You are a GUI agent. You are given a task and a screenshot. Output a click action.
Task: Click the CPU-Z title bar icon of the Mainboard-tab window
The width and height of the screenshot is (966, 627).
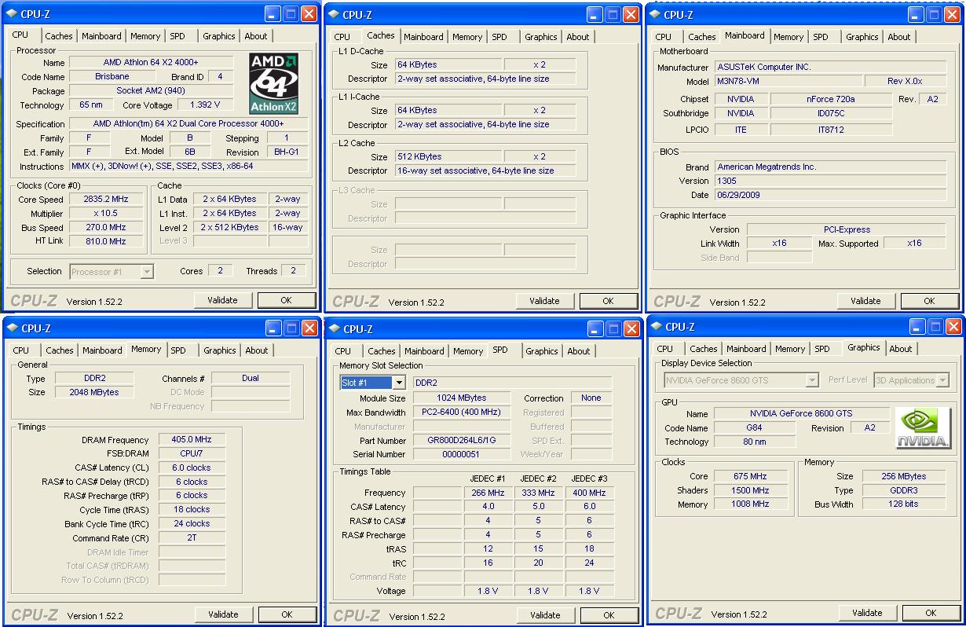tap(654, 14)
